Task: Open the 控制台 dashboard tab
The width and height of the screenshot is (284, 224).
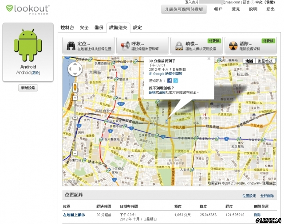Action: tap(67, 27)
